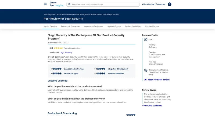Jump to Product Capabilities rating link
This screenshot has width=215, height=118.
[x=116, y=73]
